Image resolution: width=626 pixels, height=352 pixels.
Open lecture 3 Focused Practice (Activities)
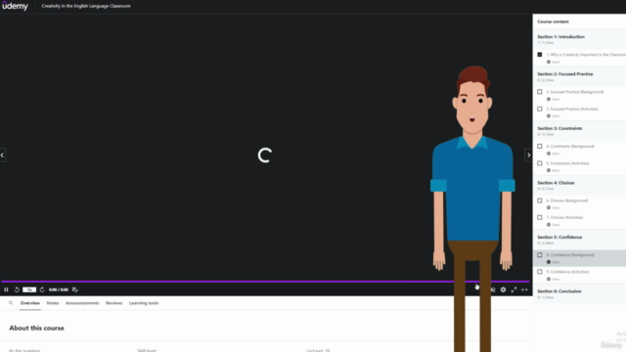click(572, 109)
